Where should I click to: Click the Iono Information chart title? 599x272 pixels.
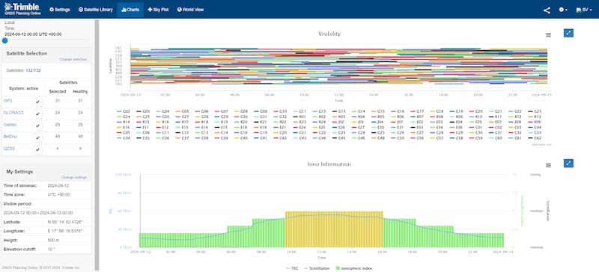329,164
